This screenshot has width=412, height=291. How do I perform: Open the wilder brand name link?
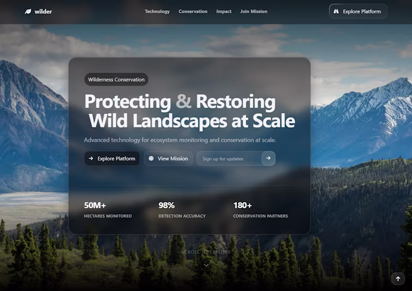tap(43, 11)
